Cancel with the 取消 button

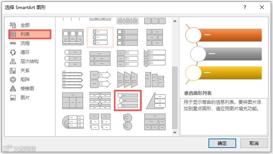tap(254, 143)
